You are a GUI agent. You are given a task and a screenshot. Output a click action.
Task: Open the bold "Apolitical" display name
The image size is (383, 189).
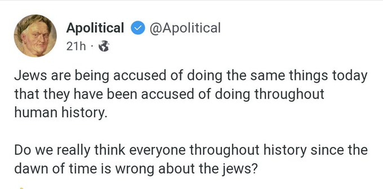coord(95,28)
